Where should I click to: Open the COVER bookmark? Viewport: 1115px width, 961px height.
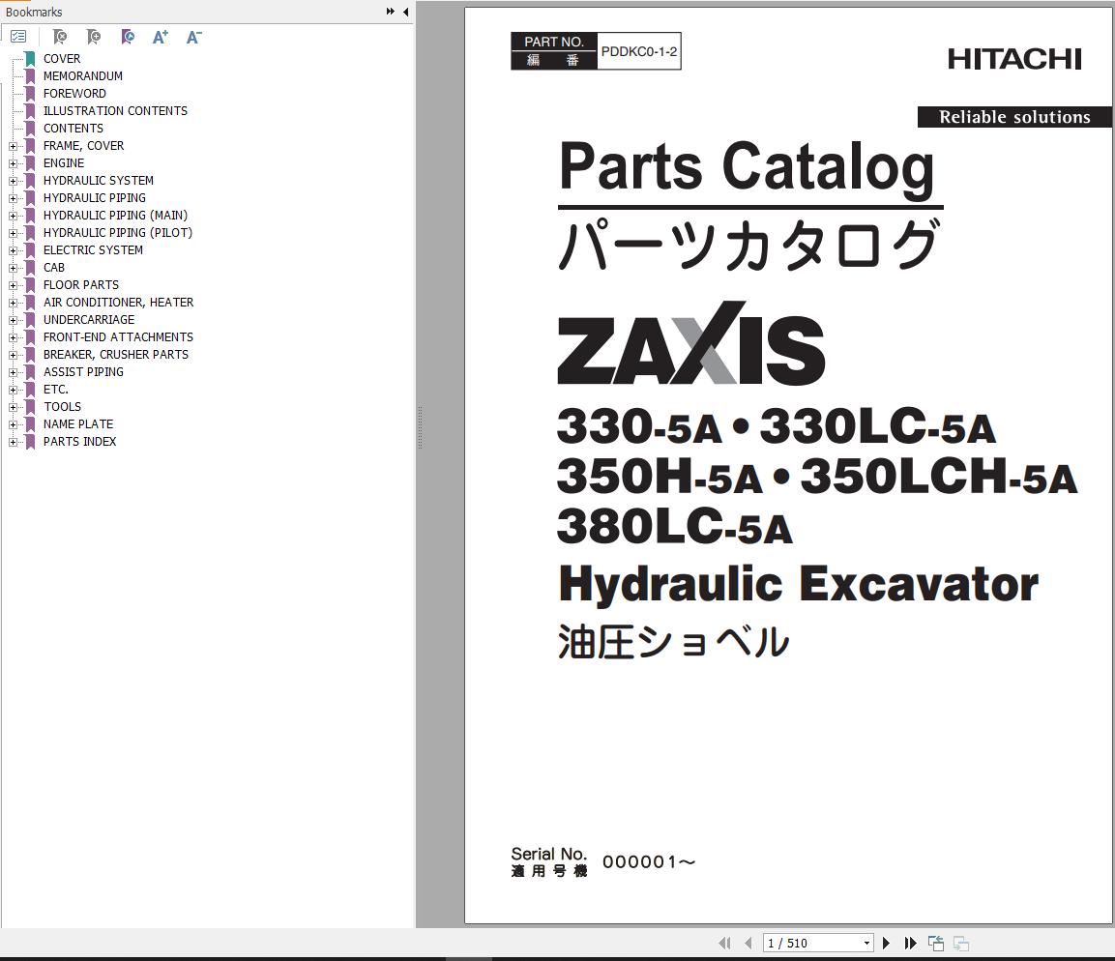pyautogui.click(x=62, y=58)
